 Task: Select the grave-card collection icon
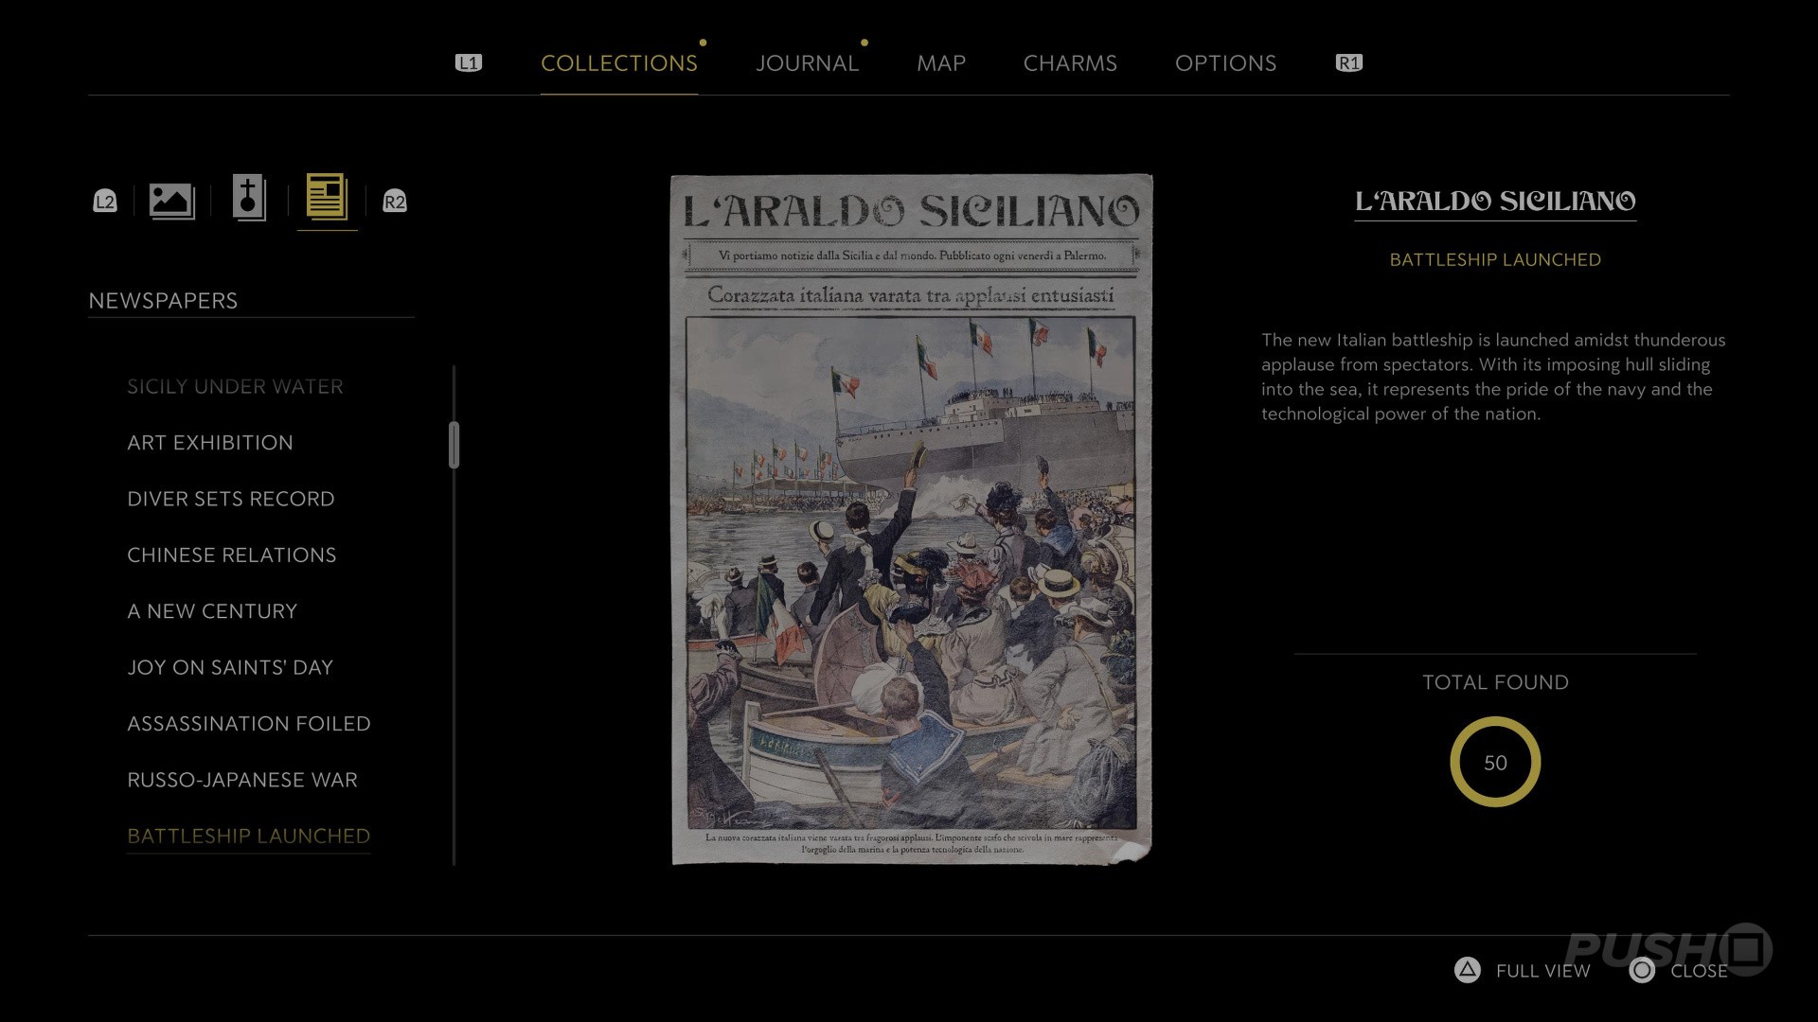[249, 199]
